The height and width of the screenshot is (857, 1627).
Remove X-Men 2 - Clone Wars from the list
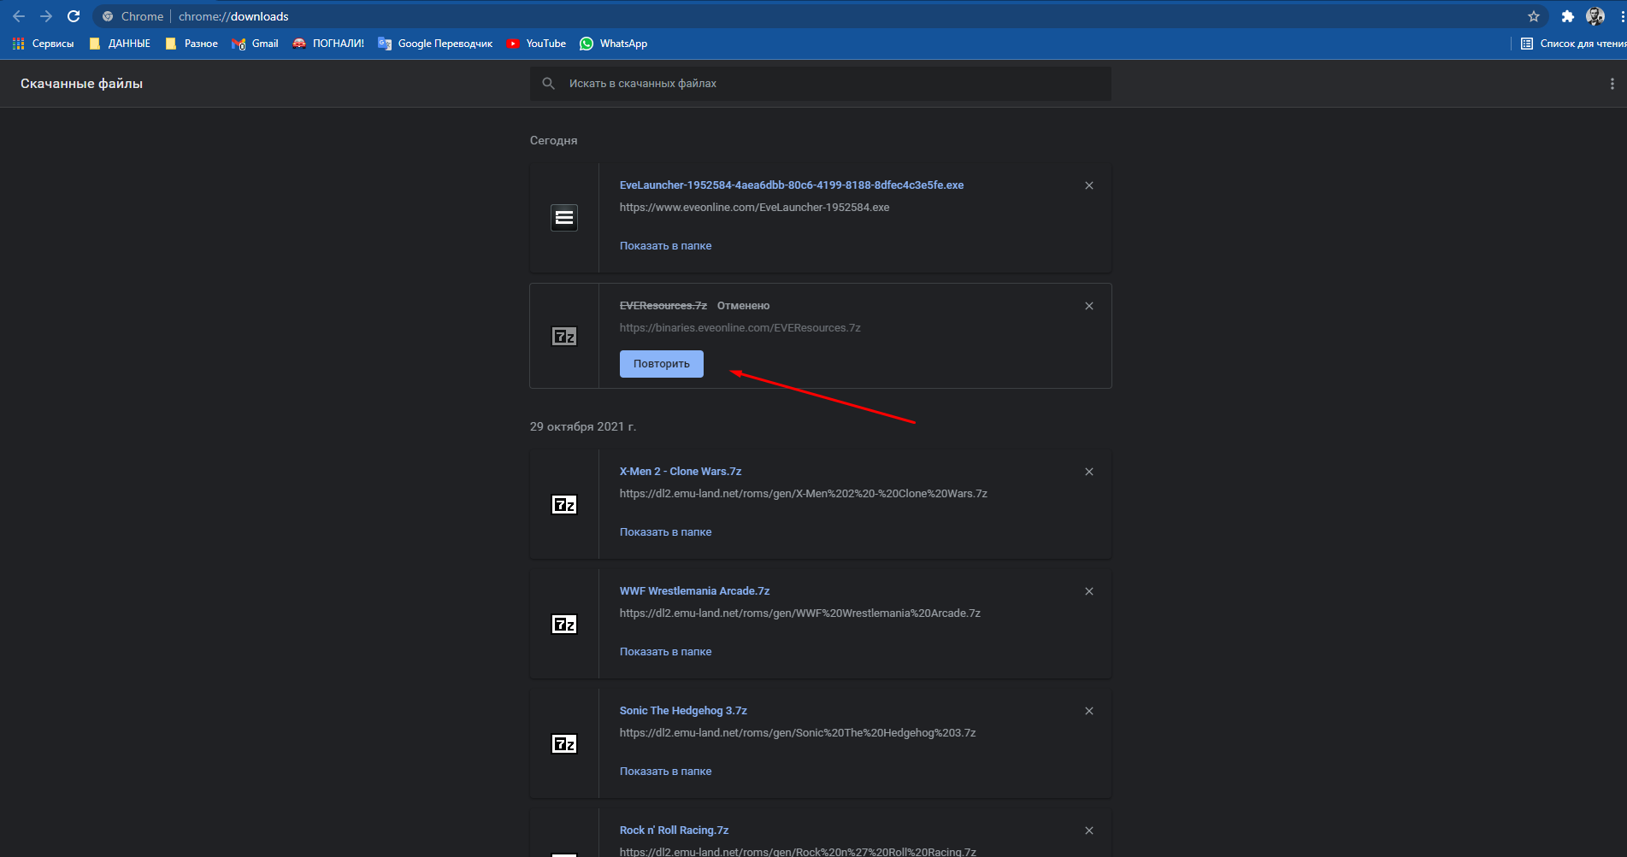coord(1089,472)
